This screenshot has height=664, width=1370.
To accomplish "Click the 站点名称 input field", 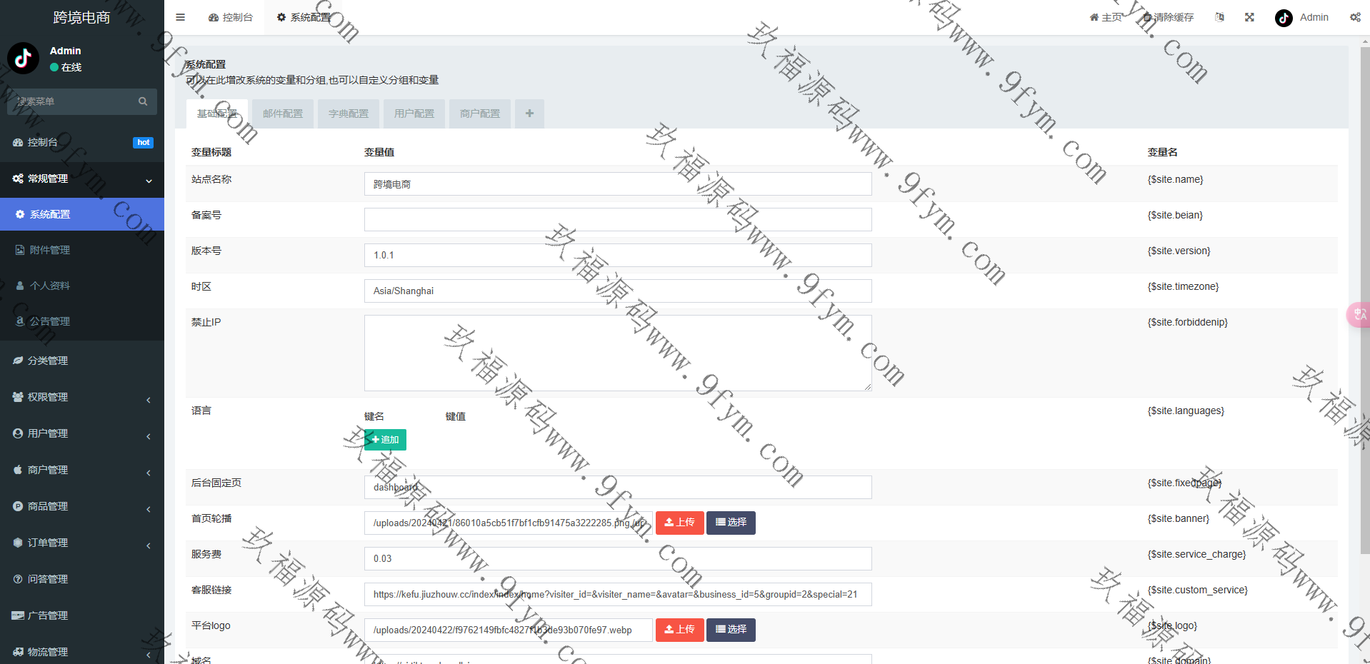I will click(x=617, y=184).
